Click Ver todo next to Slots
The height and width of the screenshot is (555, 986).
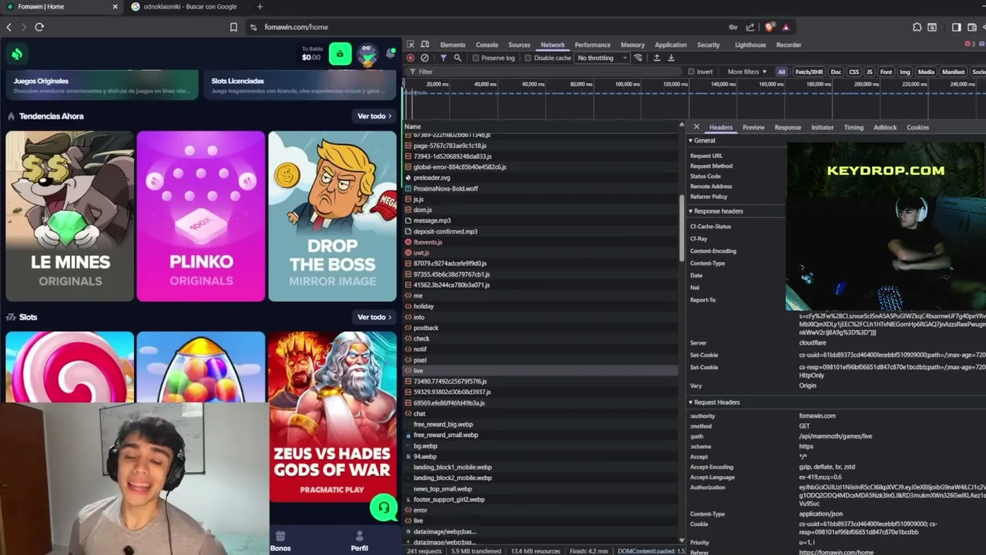pyautogui.click(x=374, y=317)
